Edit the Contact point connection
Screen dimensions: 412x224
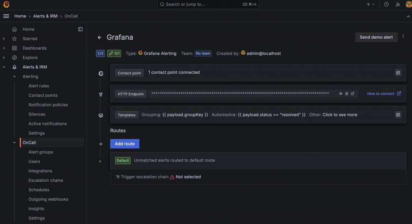click(398, 73)
